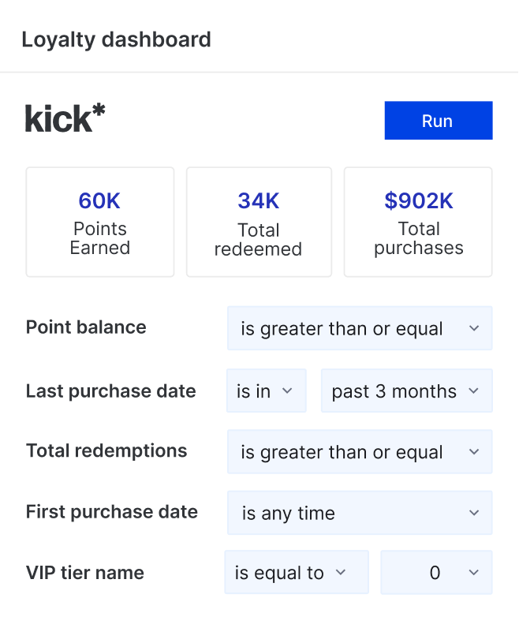Expand the 'past 3 months' dropdown
Viewport: 519px width, 628px height.
[x=406, y=391]
